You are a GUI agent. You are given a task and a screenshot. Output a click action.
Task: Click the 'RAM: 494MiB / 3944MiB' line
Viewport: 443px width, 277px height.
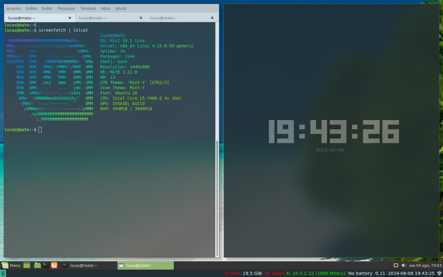[126, 109]
